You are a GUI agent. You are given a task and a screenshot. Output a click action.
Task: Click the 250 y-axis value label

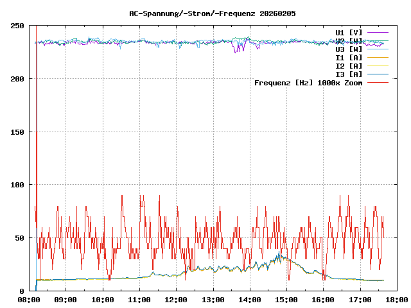18,26
